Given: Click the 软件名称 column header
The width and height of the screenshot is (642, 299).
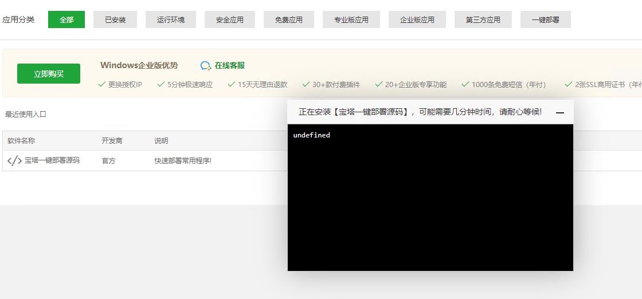Looking at the screenshot, I should (21, 141).
